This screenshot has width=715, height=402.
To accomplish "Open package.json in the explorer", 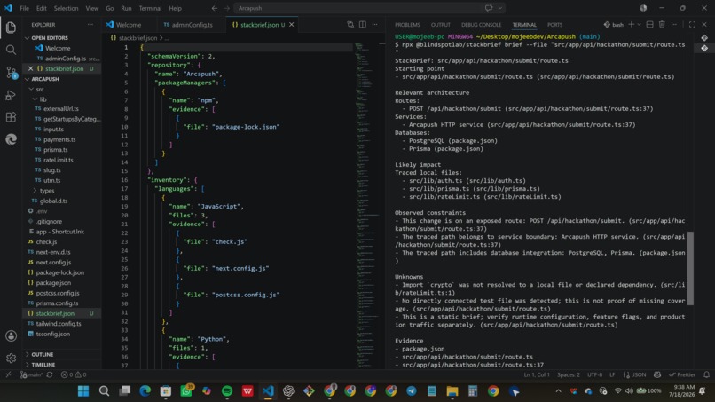I will [53, 283].
